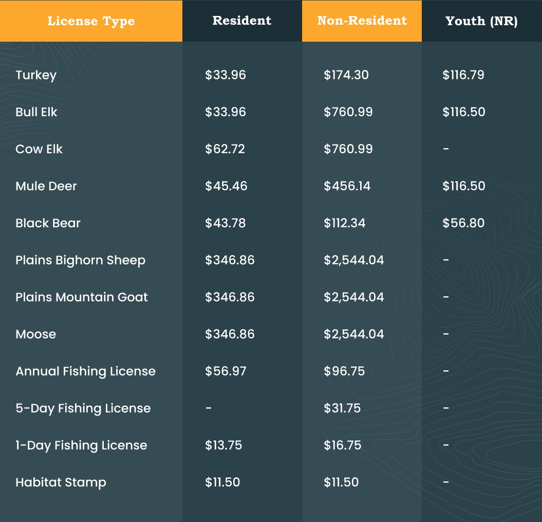Screen dimensions: 542x522
Task: Select the Turkey youth price $116.79
Action: tap(463, 75)
